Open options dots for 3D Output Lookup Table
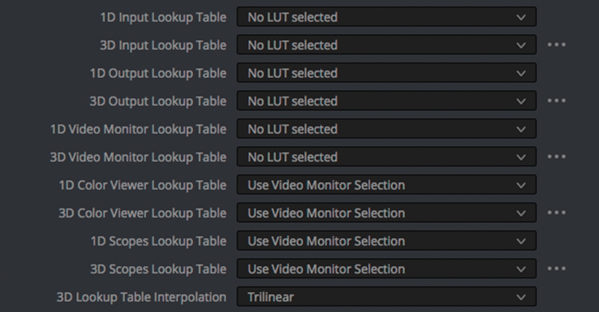This screenshot has height=312, width=599. click(556, 101)
